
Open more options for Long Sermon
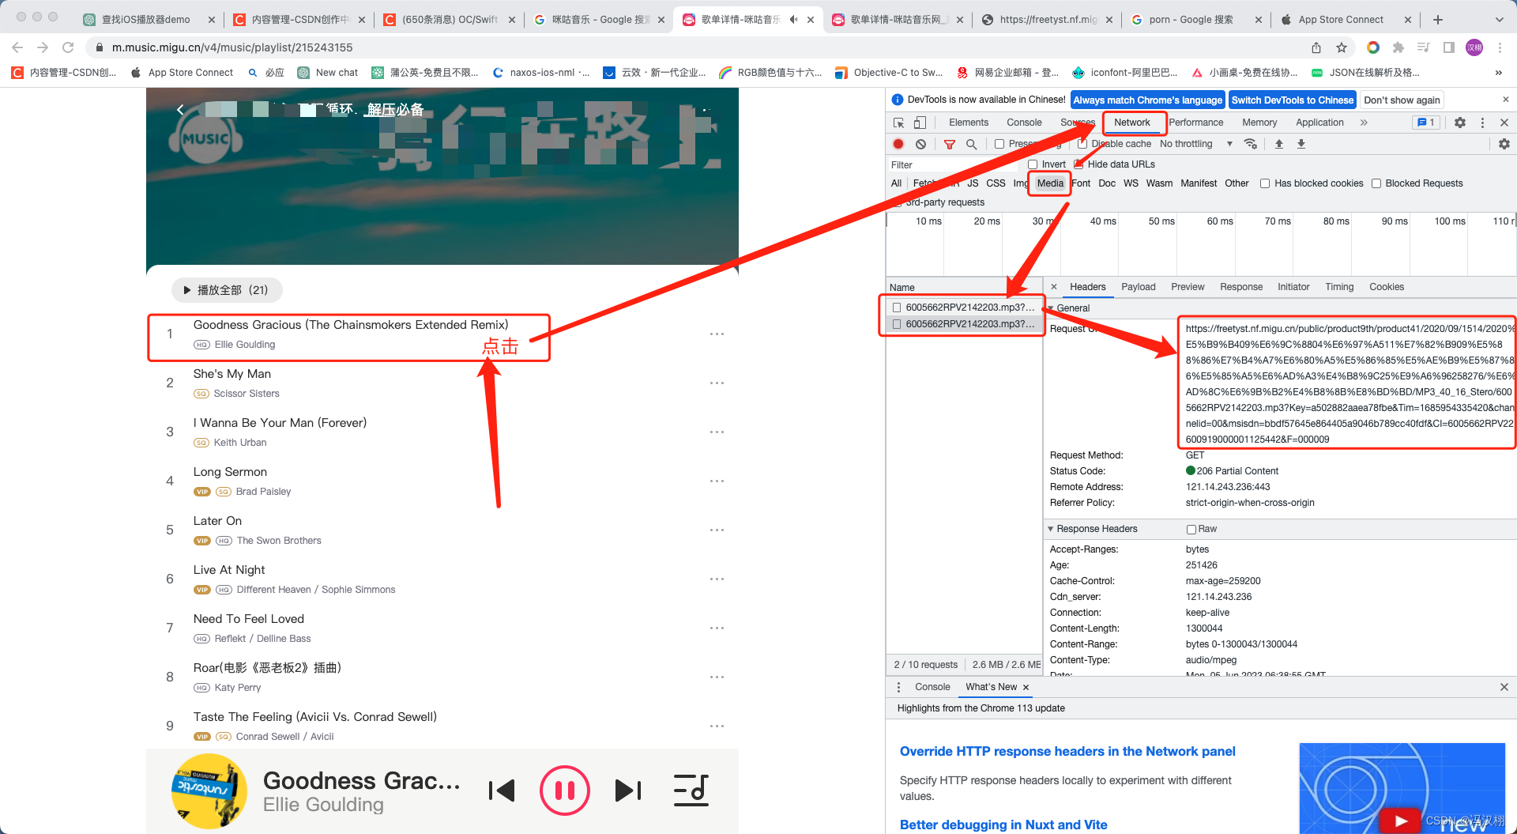coord(717,481)
